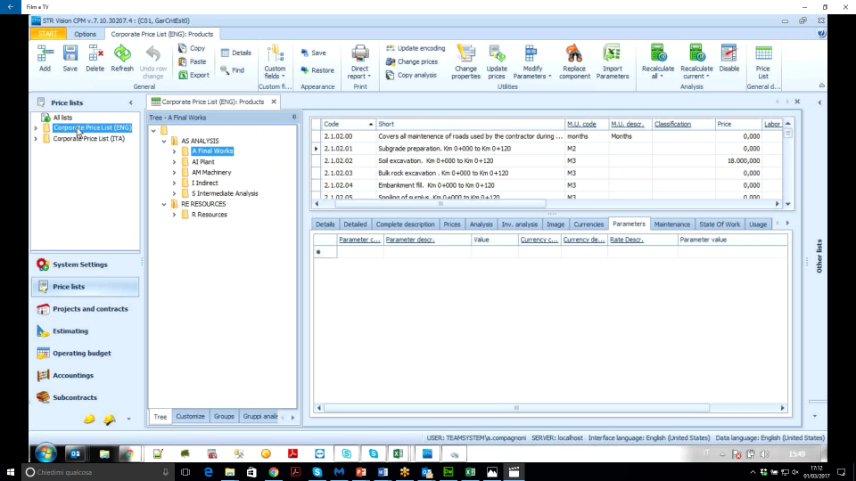The image size is (856, 481).
Task: Click the Export tool in the ribbon
Action: coord(193,75)
